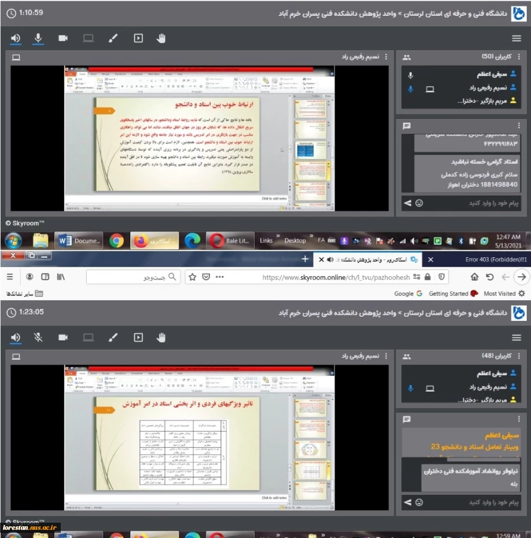Open the Skyroom™ link under the 1:10:59 session
The image size is (531, 538).
[25, 223]
